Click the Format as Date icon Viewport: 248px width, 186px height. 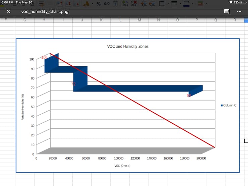115,3
